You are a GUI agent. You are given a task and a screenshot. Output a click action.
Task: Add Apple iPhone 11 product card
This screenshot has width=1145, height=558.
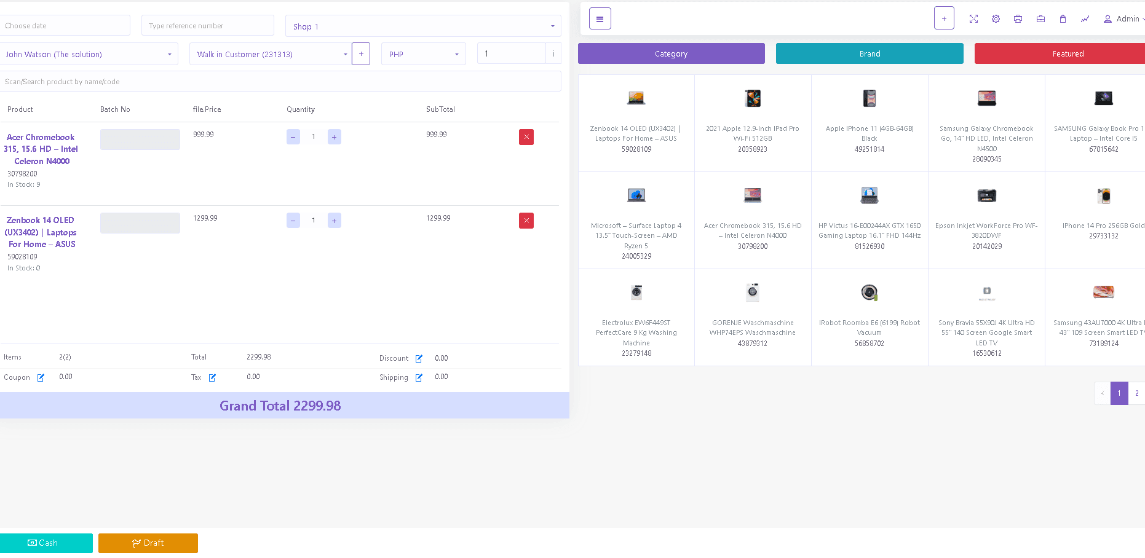[870, 123]
